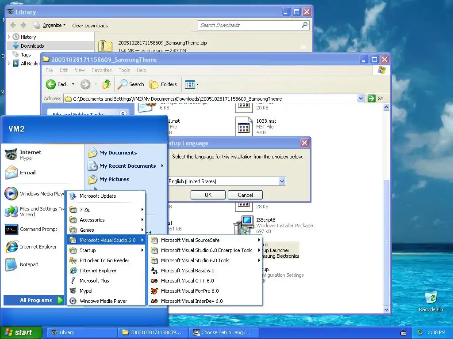
Task: Open Microsoft Visual SourceSafe submenu
Action: (205, 240)
